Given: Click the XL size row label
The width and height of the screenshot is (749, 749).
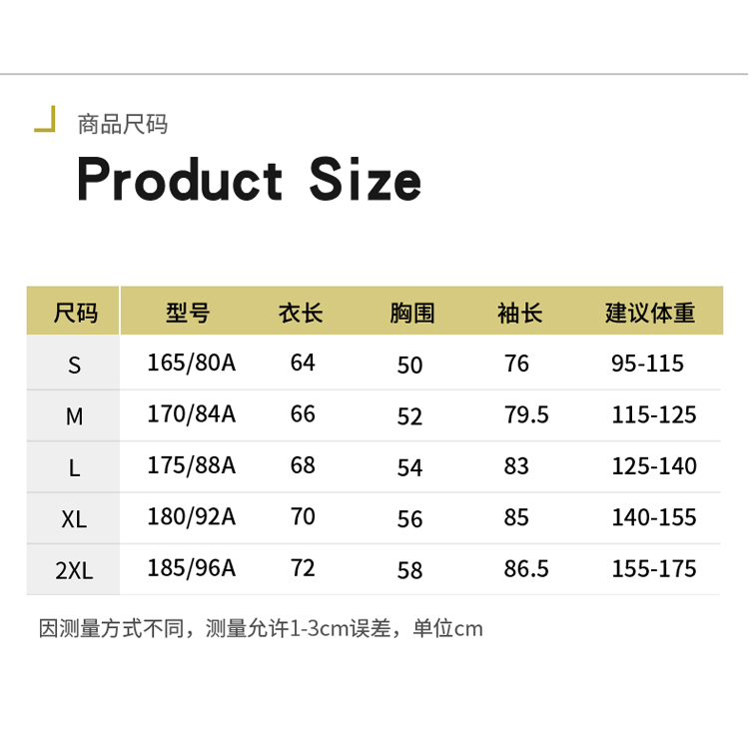Looking at the screenshot, I should [x=74, y=519].
